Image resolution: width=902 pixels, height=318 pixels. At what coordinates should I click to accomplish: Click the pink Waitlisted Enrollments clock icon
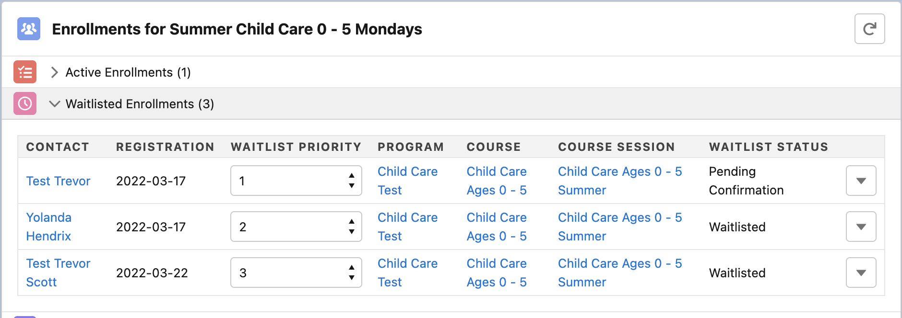[24, 103]
